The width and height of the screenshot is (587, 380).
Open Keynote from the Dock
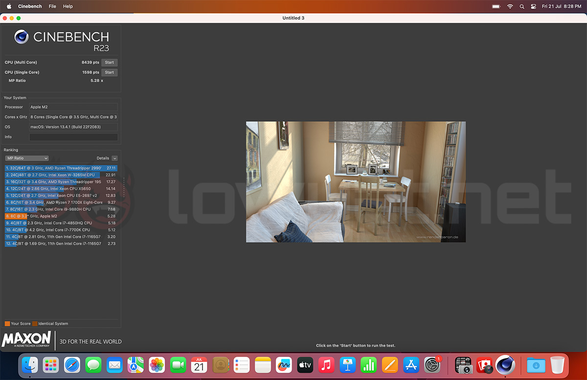[x=347, y=365]
